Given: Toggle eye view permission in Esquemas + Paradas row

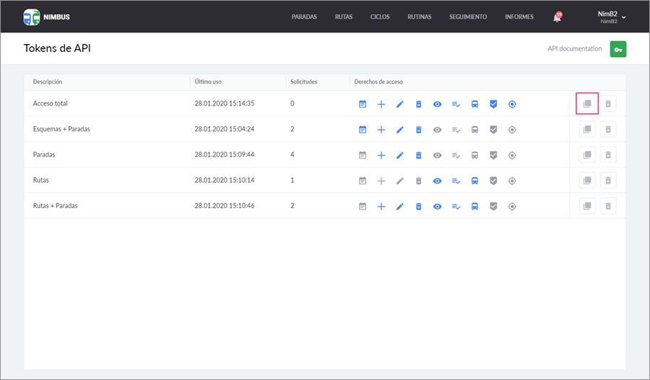Looking at the screenshot, I should (437, 129).
